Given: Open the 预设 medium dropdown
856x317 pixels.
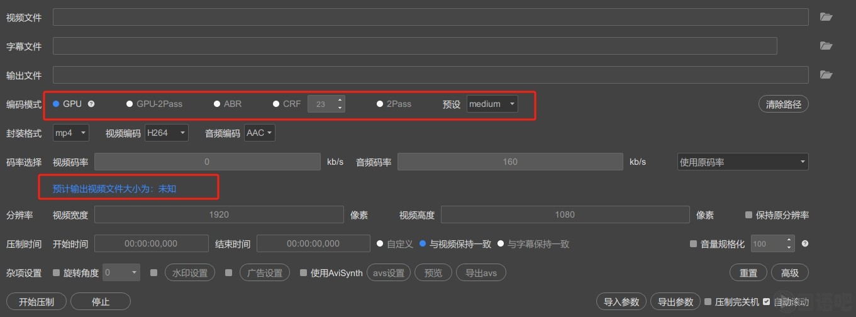Looking at the screenshot, I should 492,104.
